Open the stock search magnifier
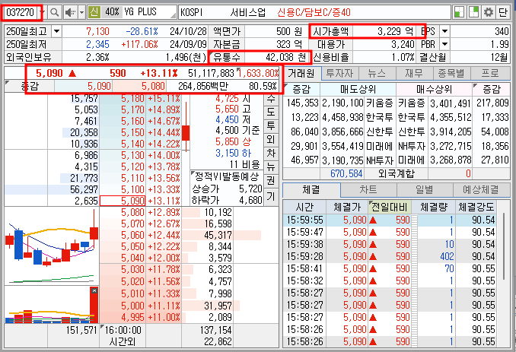The image size is (516, 352). [x=54, y=12]
